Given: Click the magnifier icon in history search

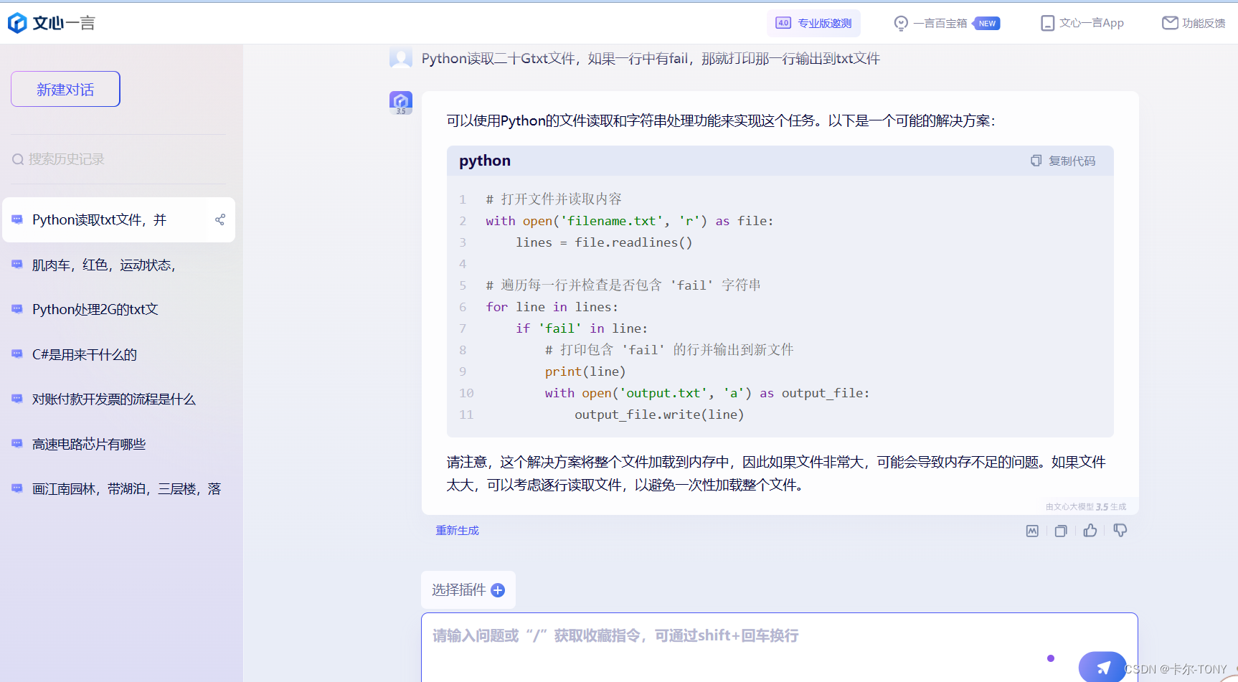Looking at the screenshot, I should pyautogui.click(x=18, y=159).
